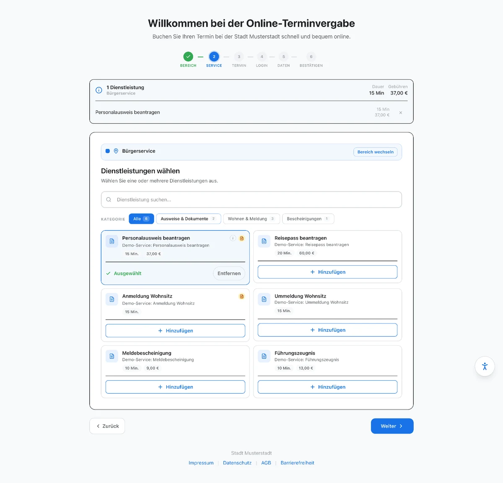Viewport: 503px width, 483px height.
Task: Click the Bereich wechseln button
Action: pos(376,152)
